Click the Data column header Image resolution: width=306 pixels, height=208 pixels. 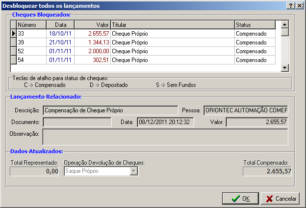pos(60,24)
